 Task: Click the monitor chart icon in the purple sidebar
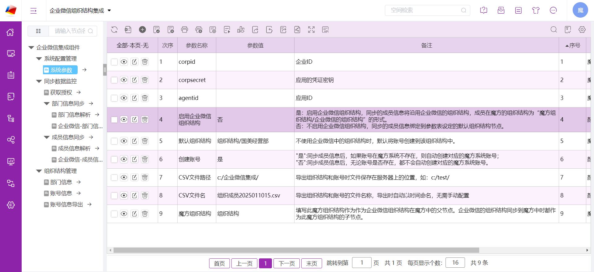pos(11,162)
